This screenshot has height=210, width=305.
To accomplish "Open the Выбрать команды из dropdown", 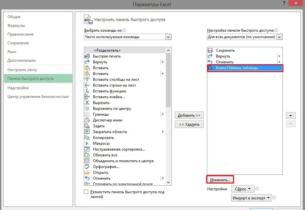I will click(x=168, y=37).
